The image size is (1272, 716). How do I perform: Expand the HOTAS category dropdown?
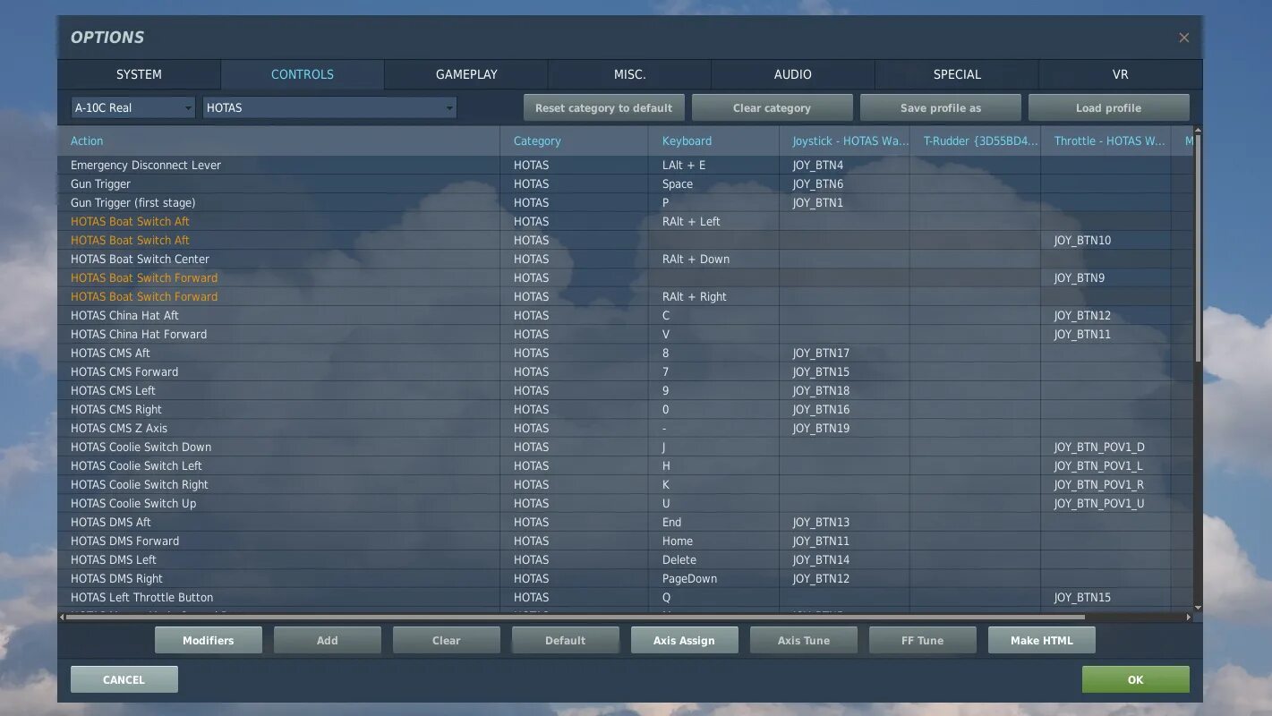click(x=329, y=107)
